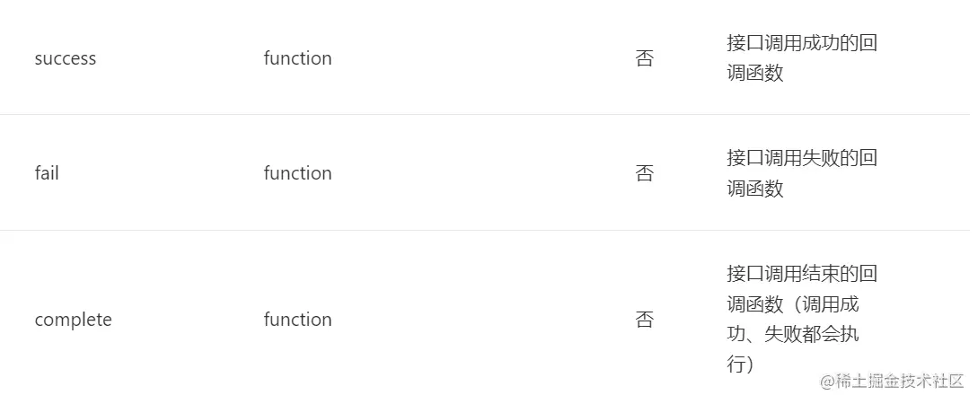
Task: Click the "否" value in success row
Action: pyautogui.click(x=644, y=59)
